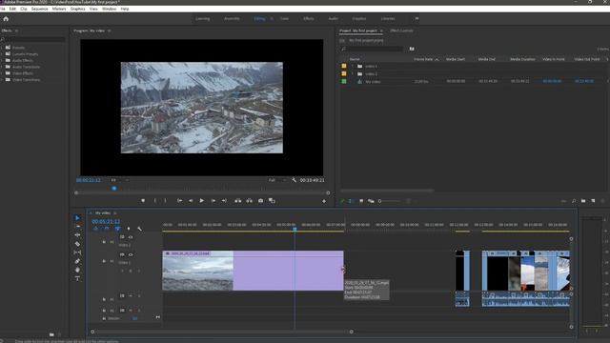Switch to the Editing workspace

point(259,18)
